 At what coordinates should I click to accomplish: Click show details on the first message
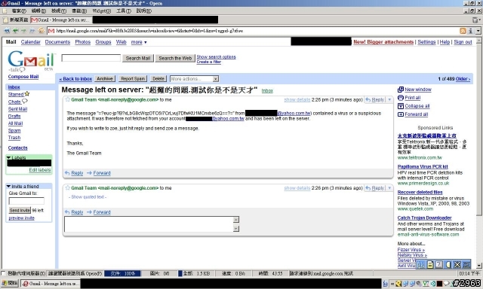297,99
